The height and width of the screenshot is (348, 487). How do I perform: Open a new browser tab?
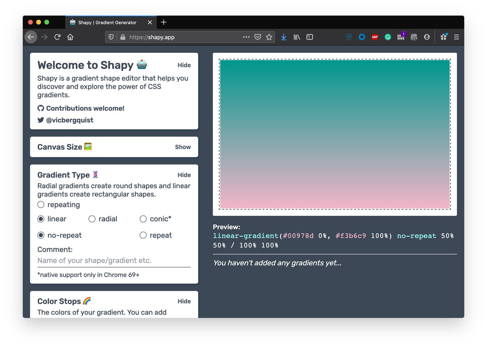164,22
